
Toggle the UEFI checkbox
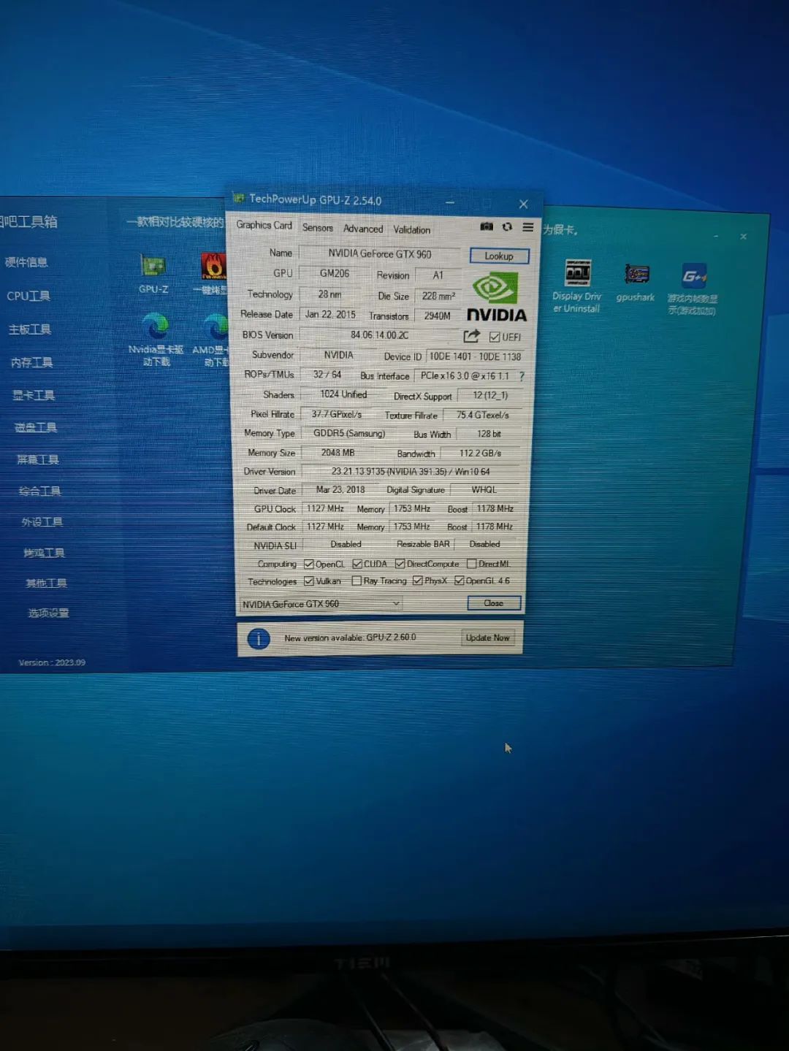[495, 337]
